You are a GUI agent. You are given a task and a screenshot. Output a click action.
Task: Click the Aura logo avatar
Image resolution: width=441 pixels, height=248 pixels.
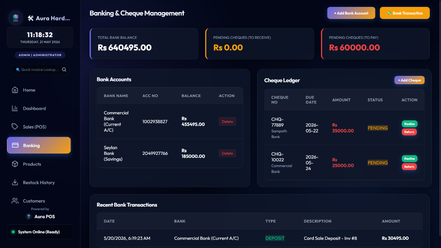16,18
